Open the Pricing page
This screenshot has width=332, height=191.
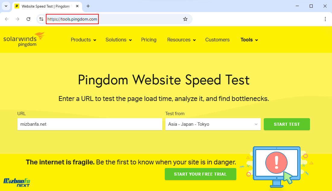click(148, 40)
